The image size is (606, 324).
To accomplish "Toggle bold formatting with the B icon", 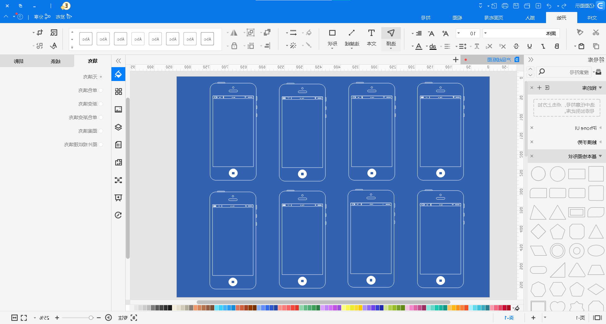I will coord(557,46).
